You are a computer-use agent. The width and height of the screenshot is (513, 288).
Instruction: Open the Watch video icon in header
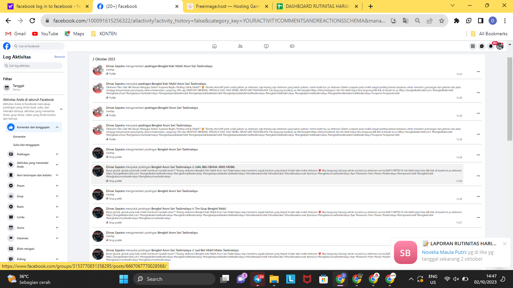266,46
